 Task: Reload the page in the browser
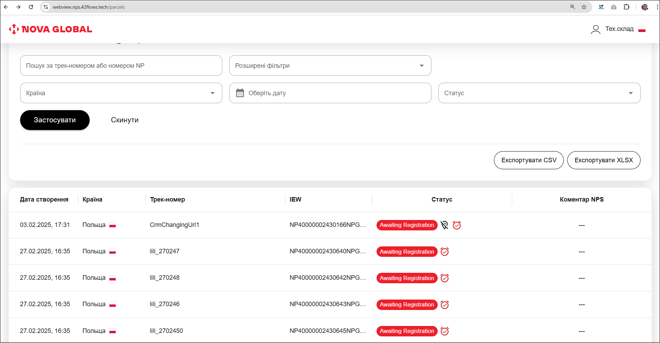click(31, 7)
